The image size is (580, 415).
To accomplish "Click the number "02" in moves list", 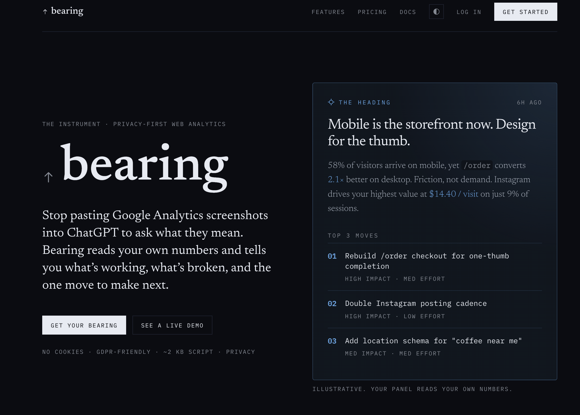I will (x=332, y=304).
